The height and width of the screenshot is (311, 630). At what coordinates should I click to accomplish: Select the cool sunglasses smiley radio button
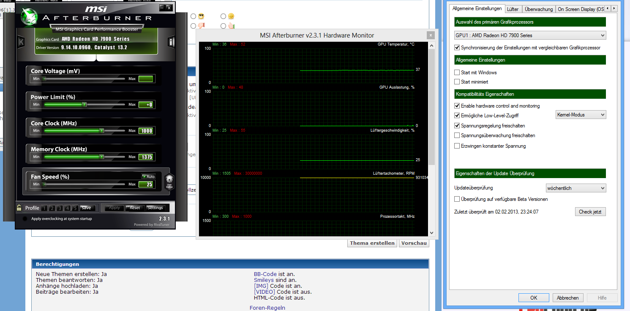(x=193, y=16)
